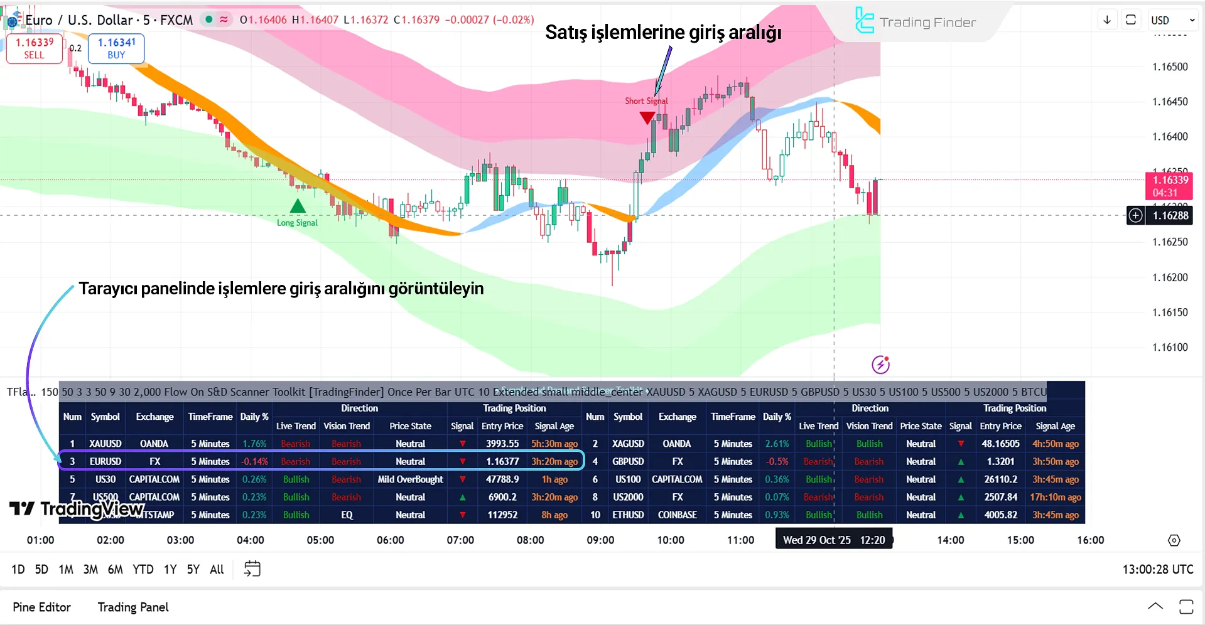Click the BUY 1.16341 button

(x=116, y=48)
